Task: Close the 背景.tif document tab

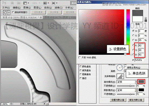Action: coord(41,18)
